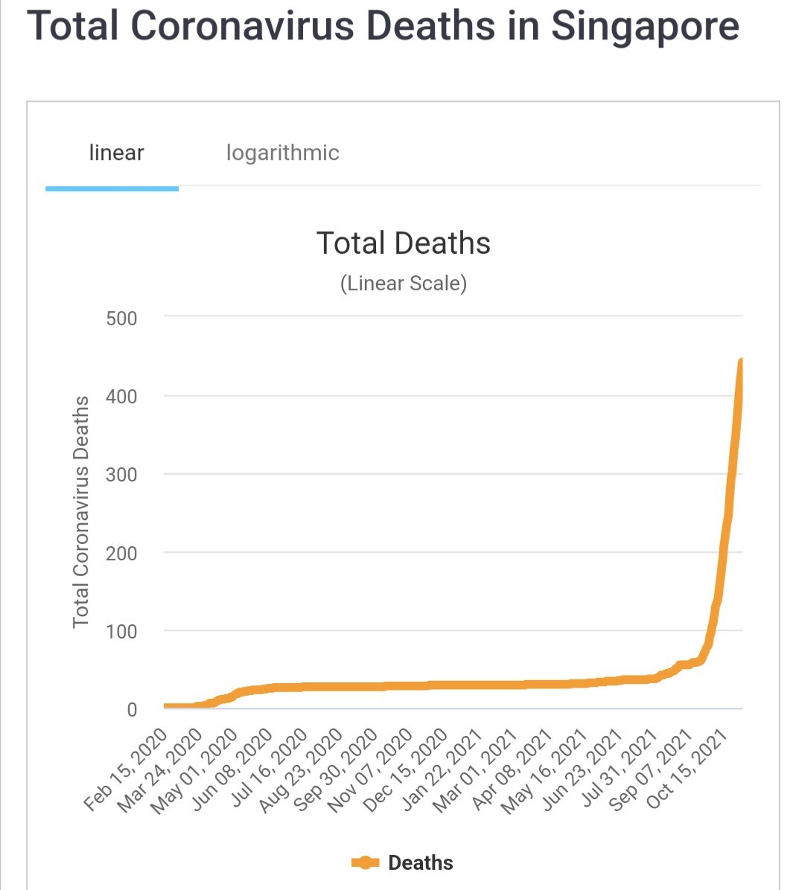The image size is (796, 890).
Task: Click the 0 y-axis value label
Action: click(x=132, y=709)
